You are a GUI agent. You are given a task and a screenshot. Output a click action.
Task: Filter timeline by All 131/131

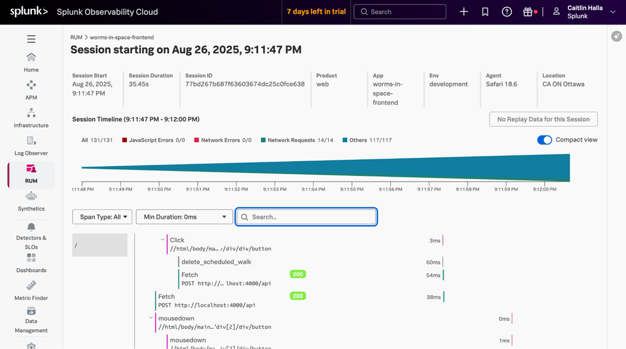point(97,140)
